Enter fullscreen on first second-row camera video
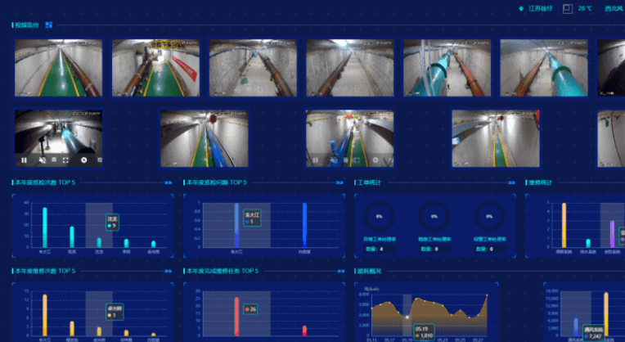This screenshot has width=625, height=342. [x=65, y=160]
